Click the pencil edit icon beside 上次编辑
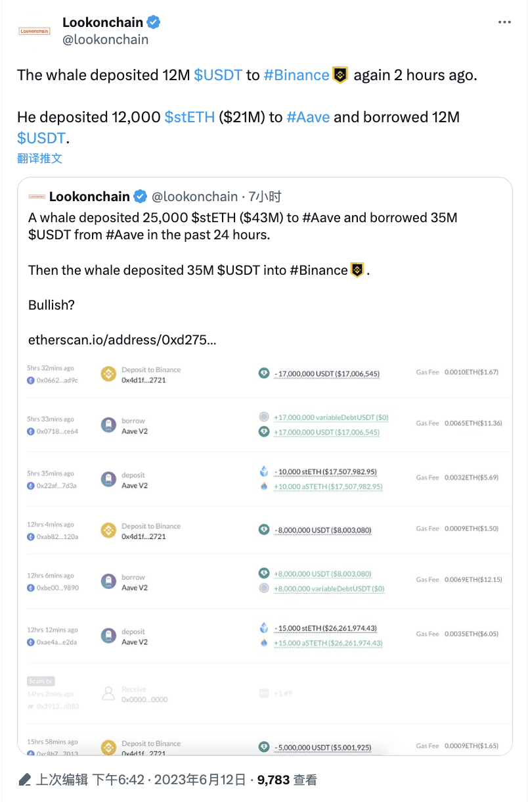This screenshot has width=528, height=802. [25, 778]
